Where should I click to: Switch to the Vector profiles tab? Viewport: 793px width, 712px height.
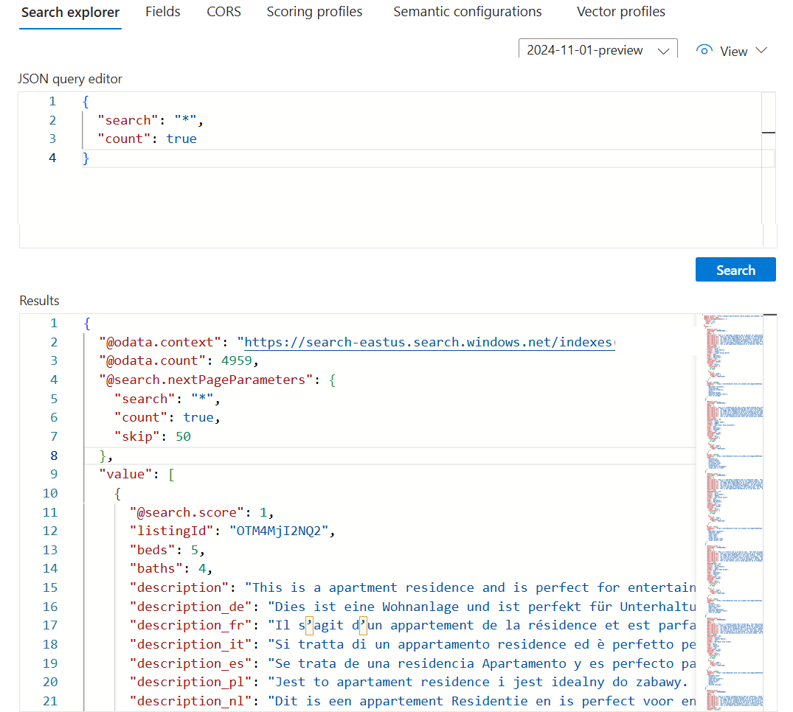point(620,12)
